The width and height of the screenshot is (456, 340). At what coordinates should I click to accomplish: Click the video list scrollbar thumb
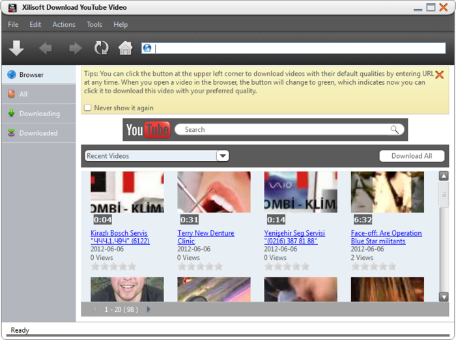pyautogui.click(x=444, y=194)
